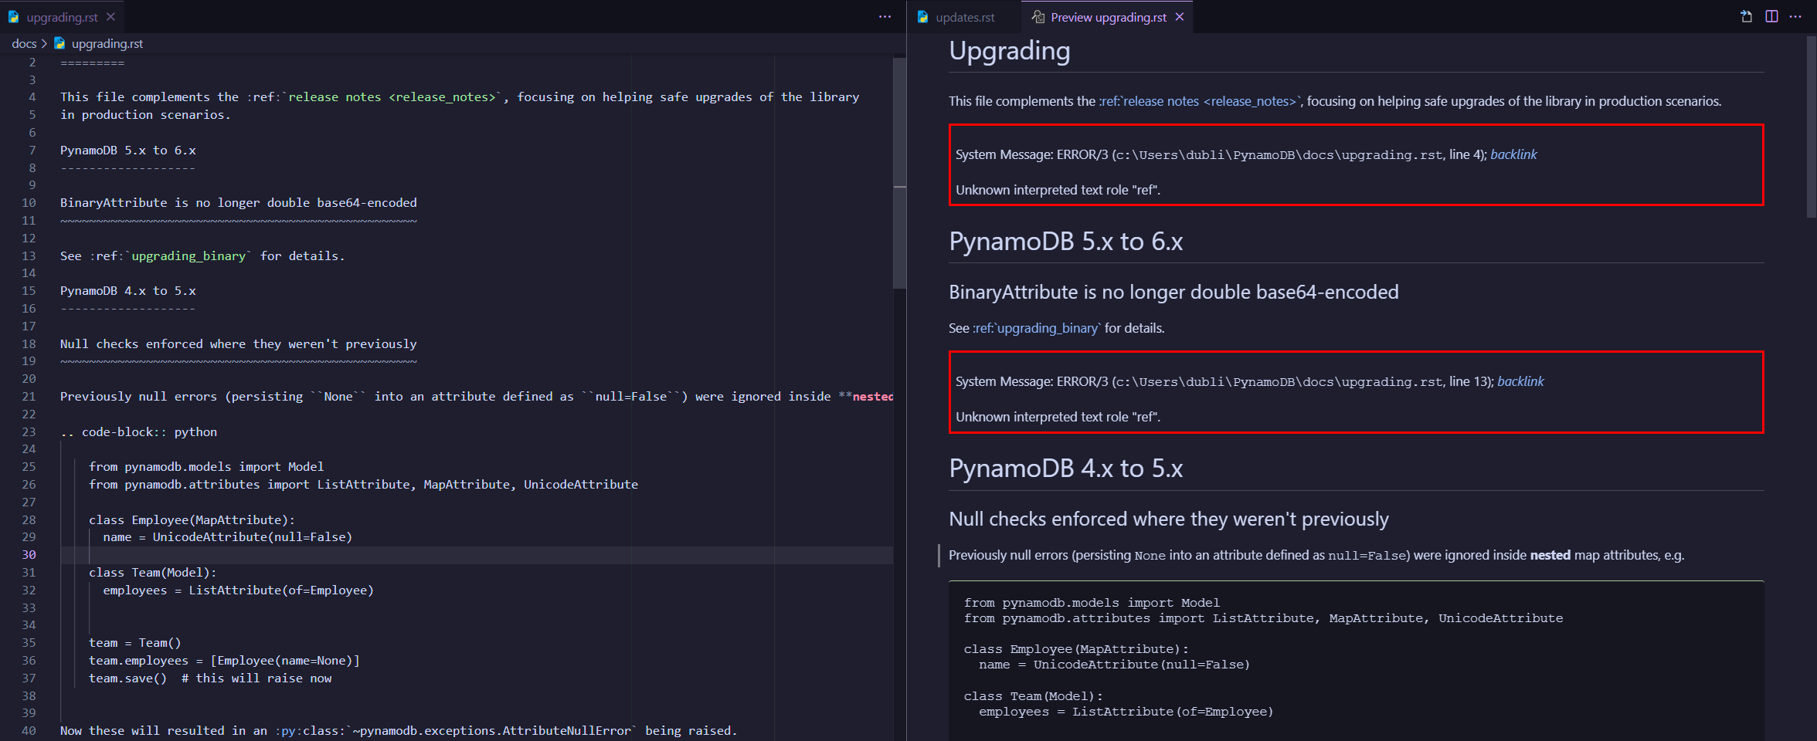Click source line "class Employee(MapAttribute):"
The height and width of the screenshot is (741, 1817).
point(192,520)
